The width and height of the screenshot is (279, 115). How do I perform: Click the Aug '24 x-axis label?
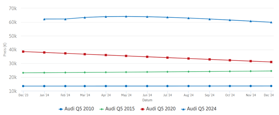pyautogui.click(x=189, y=95)
